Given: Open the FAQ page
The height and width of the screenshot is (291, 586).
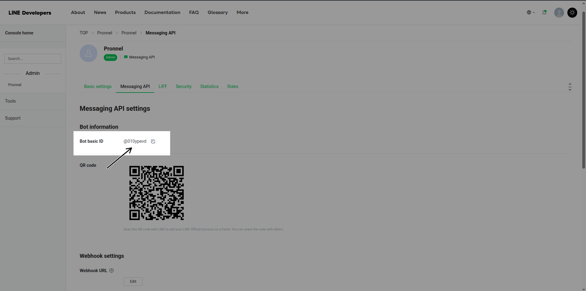Looking at the screenshot, I should [194, 12].
